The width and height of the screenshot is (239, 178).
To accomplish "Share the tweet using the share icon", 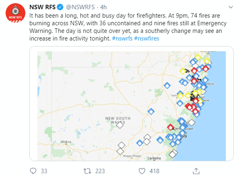I will (196, 170).
